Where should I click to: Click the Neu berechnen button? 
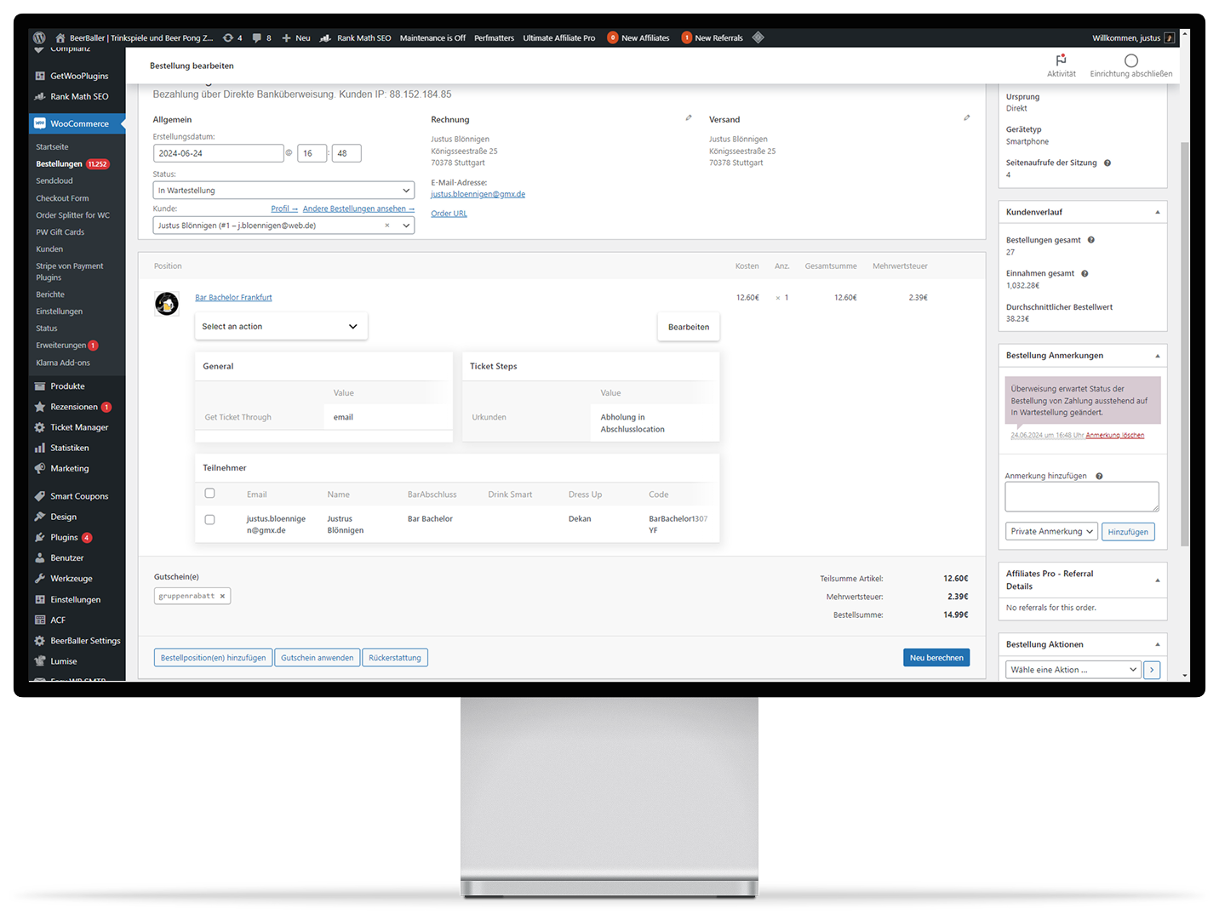coord(936,658)
